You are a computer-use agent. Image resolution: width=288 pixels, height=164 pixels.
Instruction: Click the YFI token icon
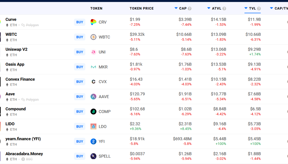pyautogui.click(x=94, y=141)
